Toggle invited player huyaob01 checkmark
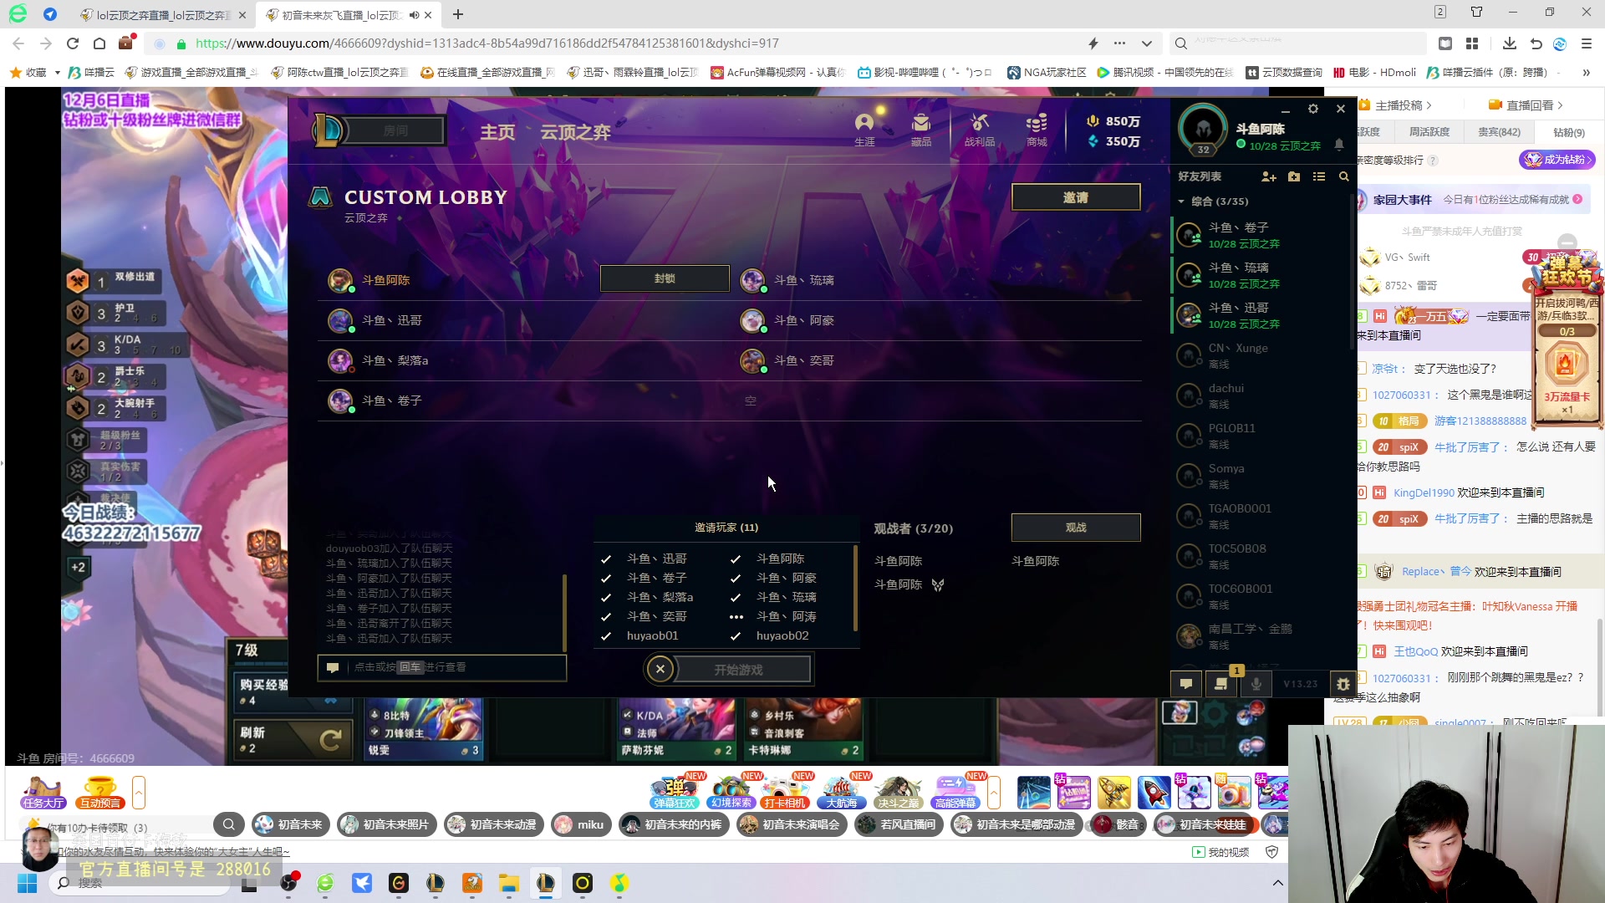 pyautogui.click(x=606, y=636)
